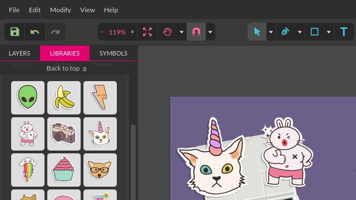This screenshot has width=356, height=200.
Task: Click the Back to top link
Action: click(x=67, y=68)
